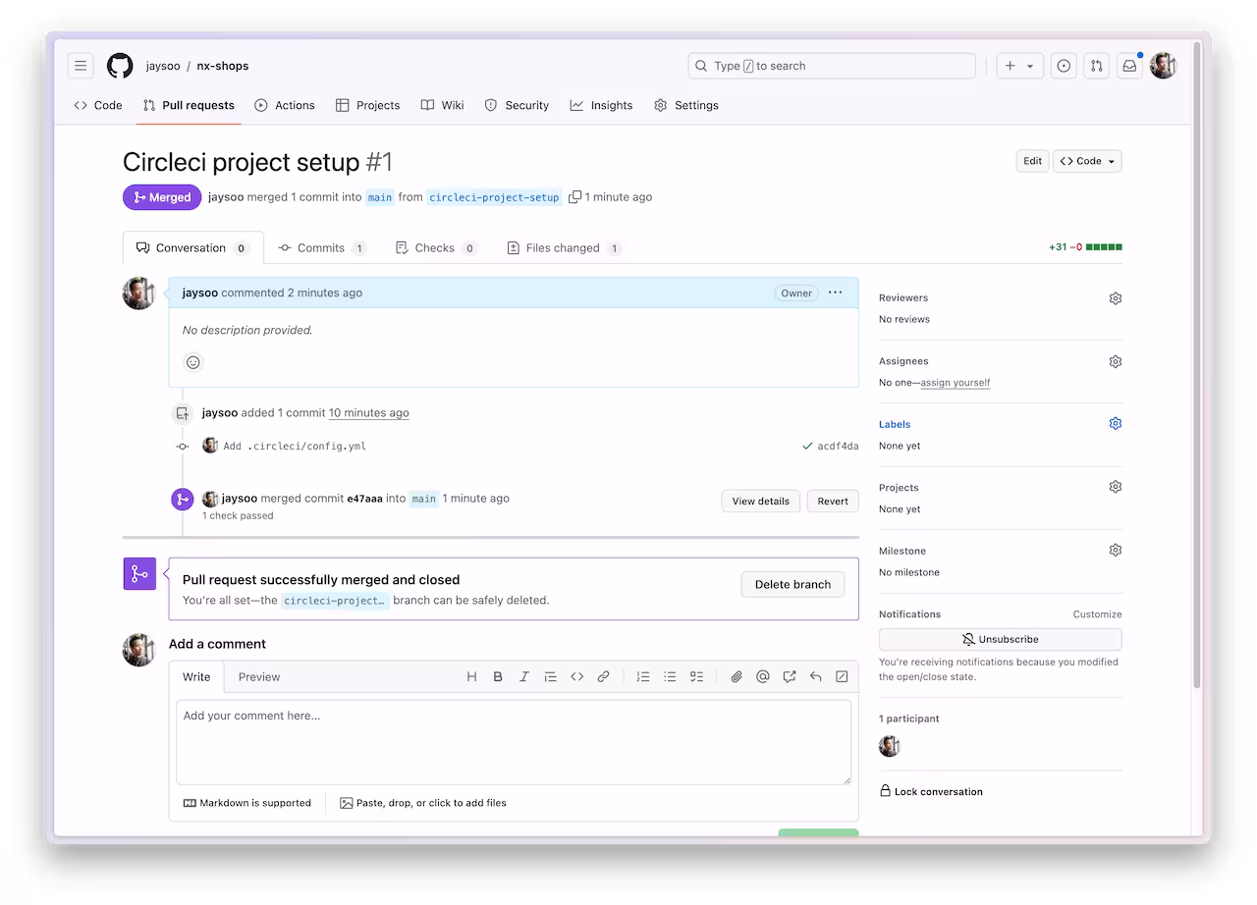The image size is (1257, 905).
Task: Click into the Add your comment field
Action: [x=513, y=741]
